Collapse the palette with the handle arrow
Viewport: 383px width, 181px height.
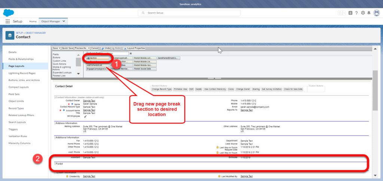point(214,78)
